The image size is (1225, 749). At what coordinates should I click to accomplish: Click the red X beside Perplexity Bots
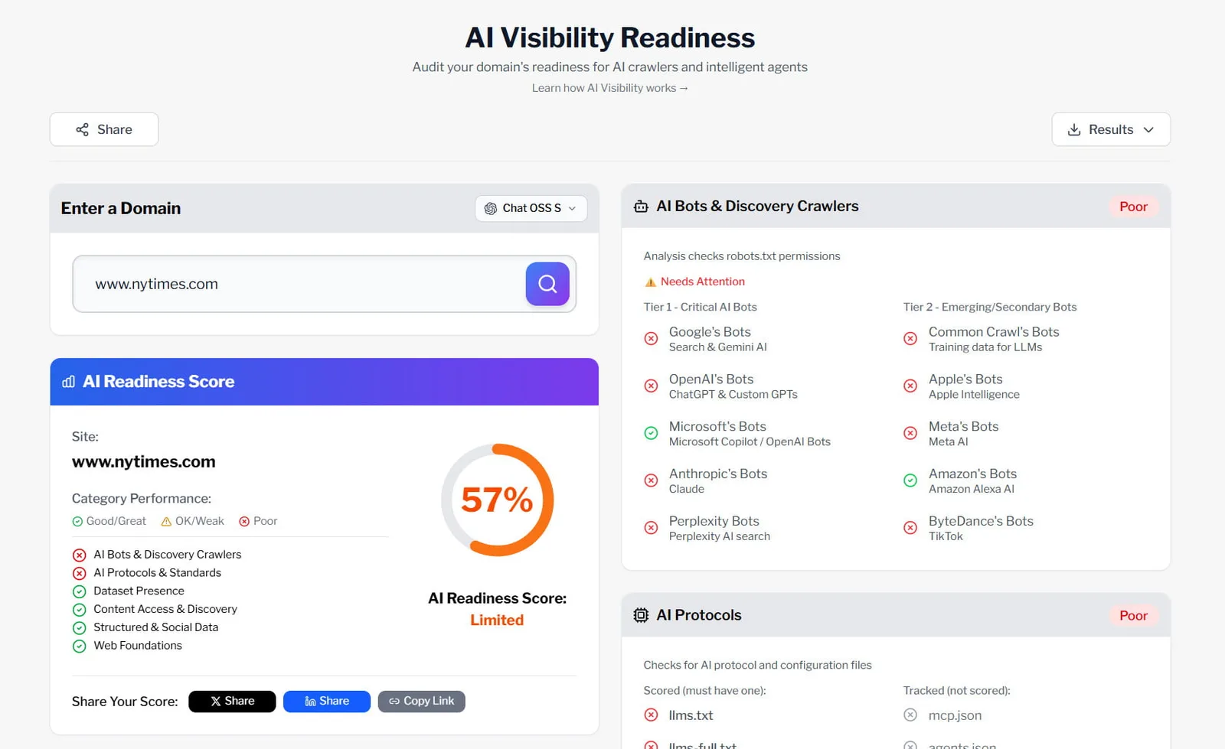pyautogui.click(x=651, y=528)
